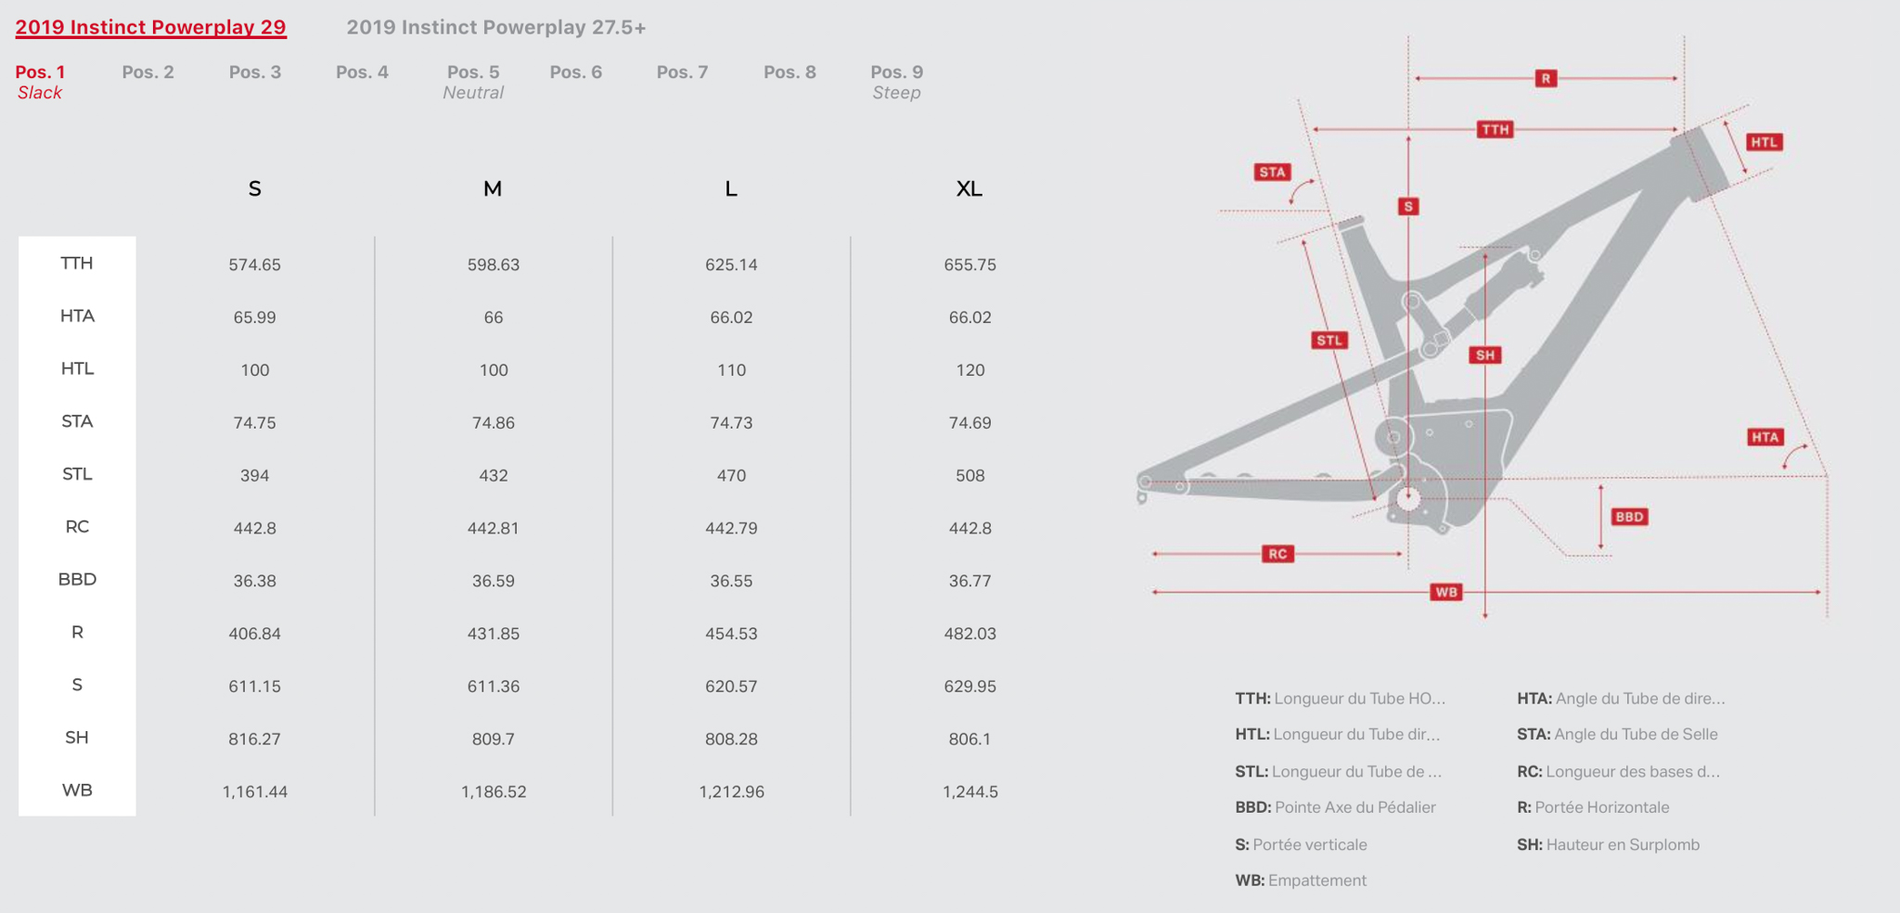The height and width of the screenshot is (913, 1900).
Task: Select Pos. 7 geometry setting
Action: [682, 72]
